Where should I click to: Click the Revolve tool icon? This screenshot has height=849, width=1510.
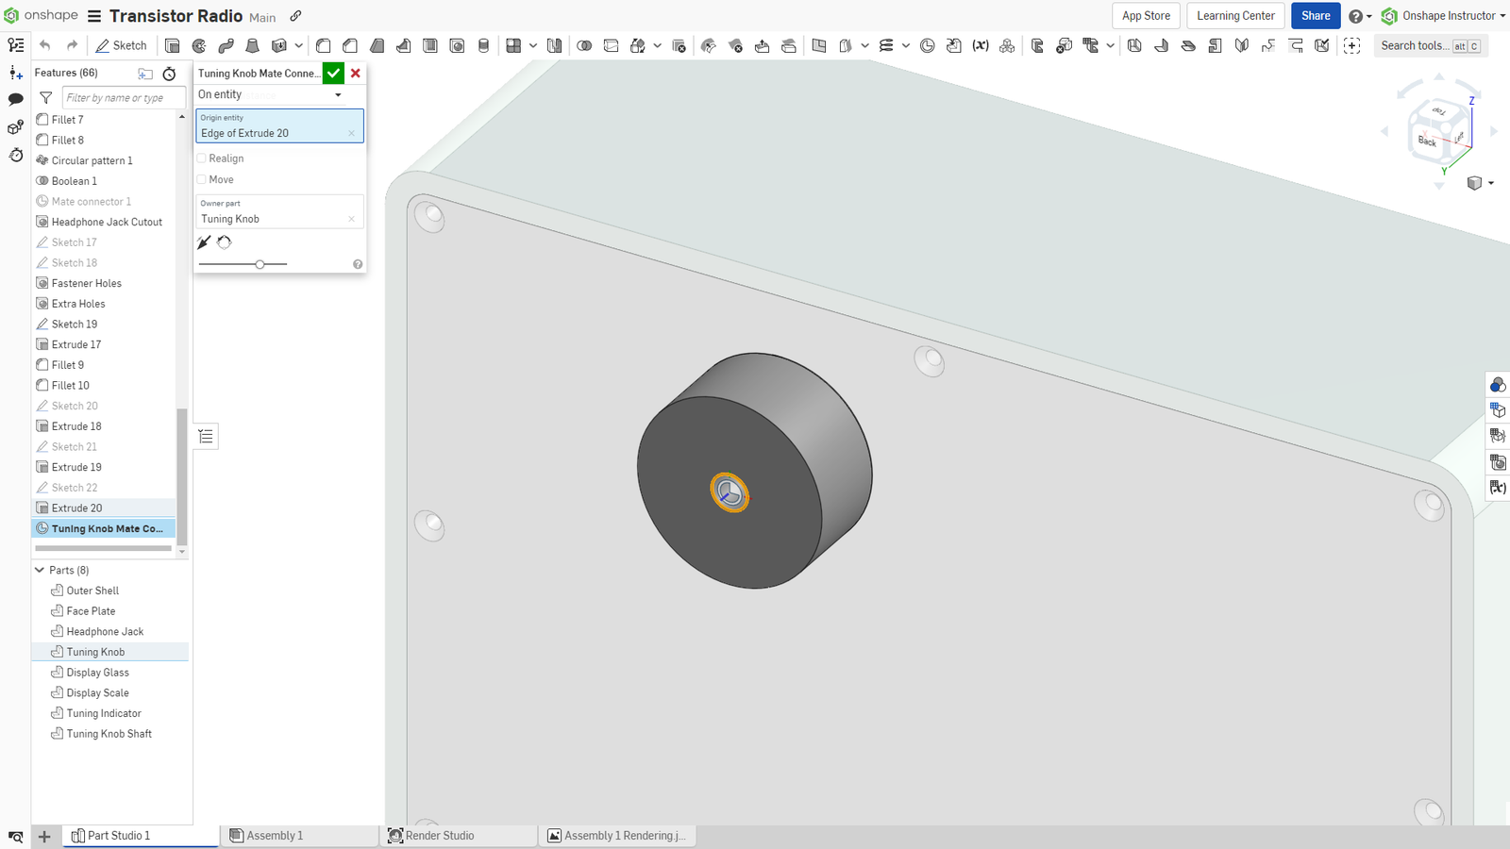click(199, 45)
